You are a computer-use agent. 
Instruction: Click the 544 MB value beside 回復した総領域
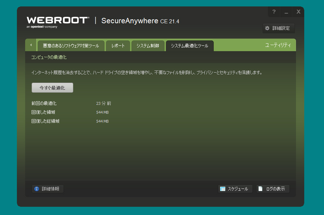102,121
